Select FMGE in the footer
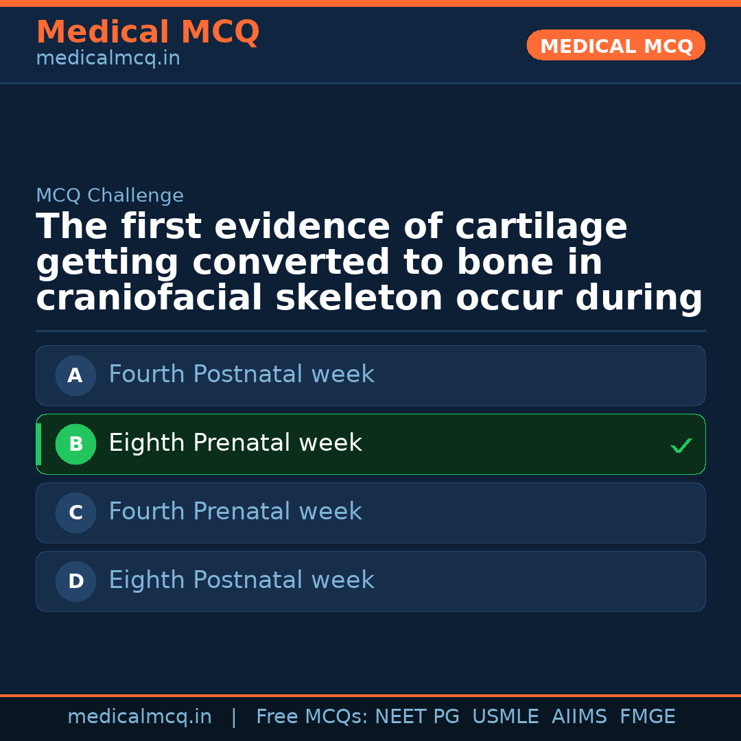 [x=647, y=717]
